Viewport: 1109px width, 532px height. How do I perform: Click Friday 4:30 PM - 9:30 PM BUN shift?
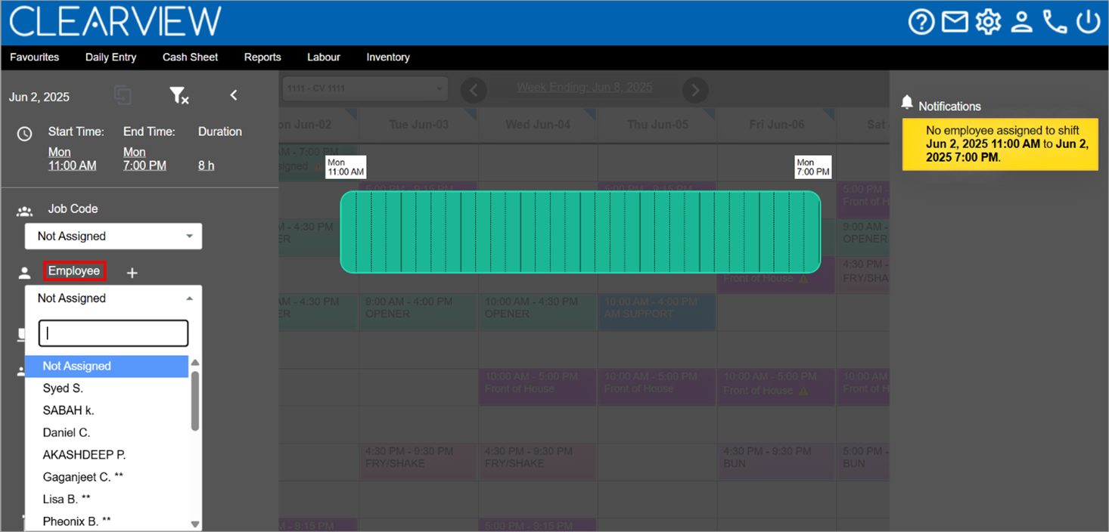tap(777, 461)
